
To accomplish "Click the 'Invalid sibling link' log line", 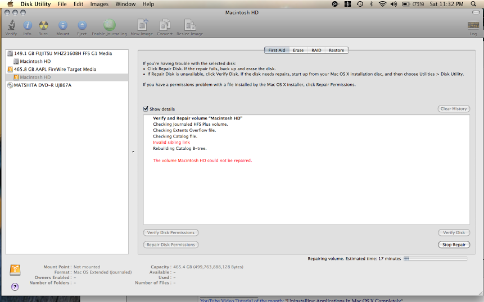I will coord(171,143).
